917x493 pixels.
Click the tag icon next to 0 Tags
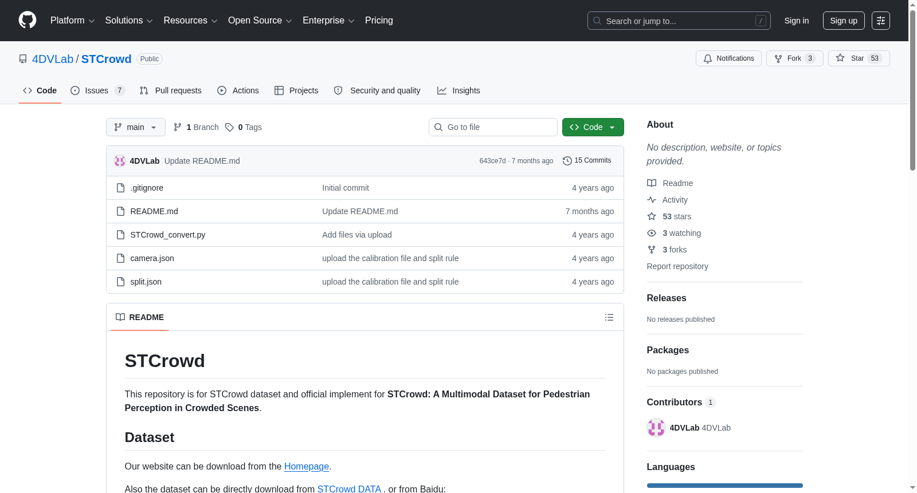click(229, 127)
